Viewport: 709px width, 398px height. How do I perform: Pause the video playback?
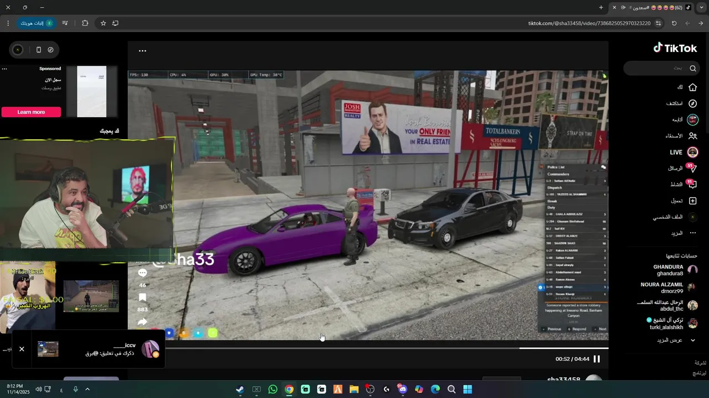click(x=597, y=359)
